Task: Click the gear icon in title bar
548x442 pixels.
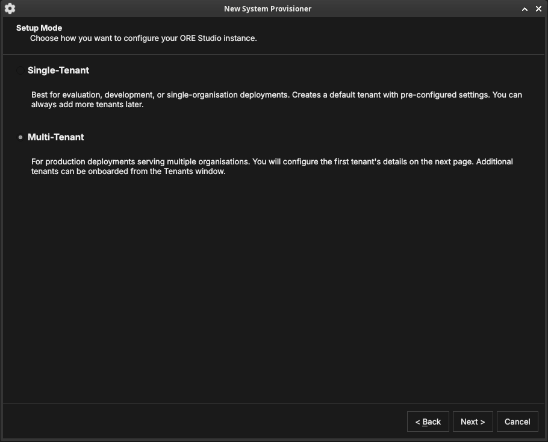Action: click(x=10, y=8)
